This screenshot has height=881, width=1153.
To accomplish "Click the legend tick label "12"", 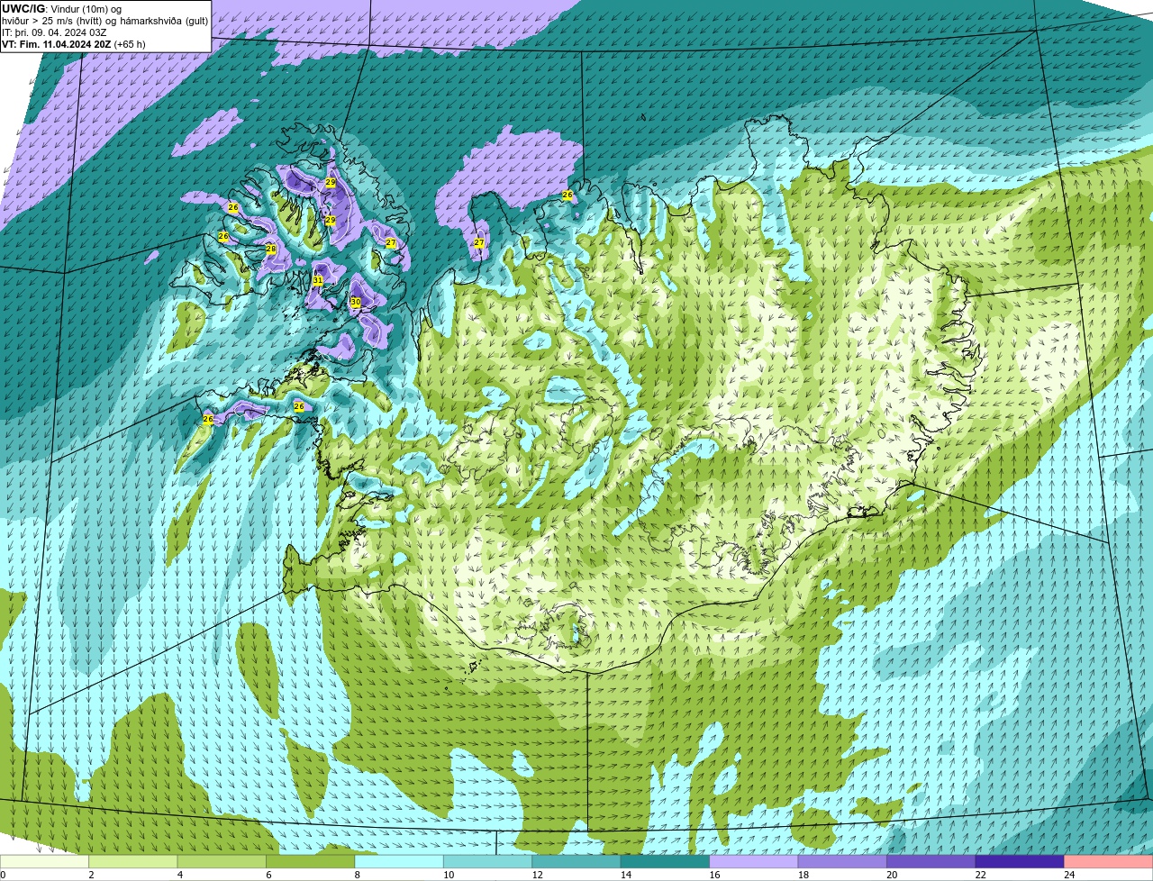I will (x=537, y=875).
